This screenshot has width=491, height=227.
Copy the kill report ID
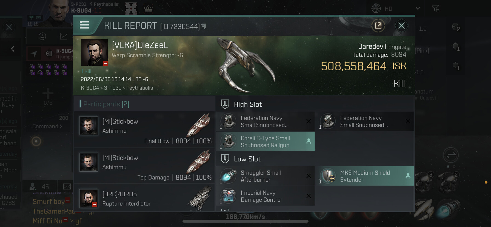tap(203, 27)
